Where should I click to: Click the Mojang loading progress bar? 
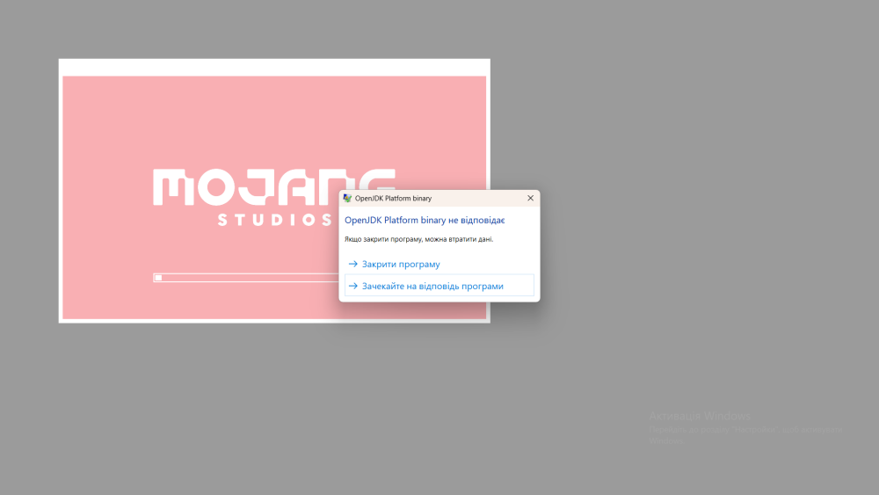pyautogui.click(x=246, y=278)
